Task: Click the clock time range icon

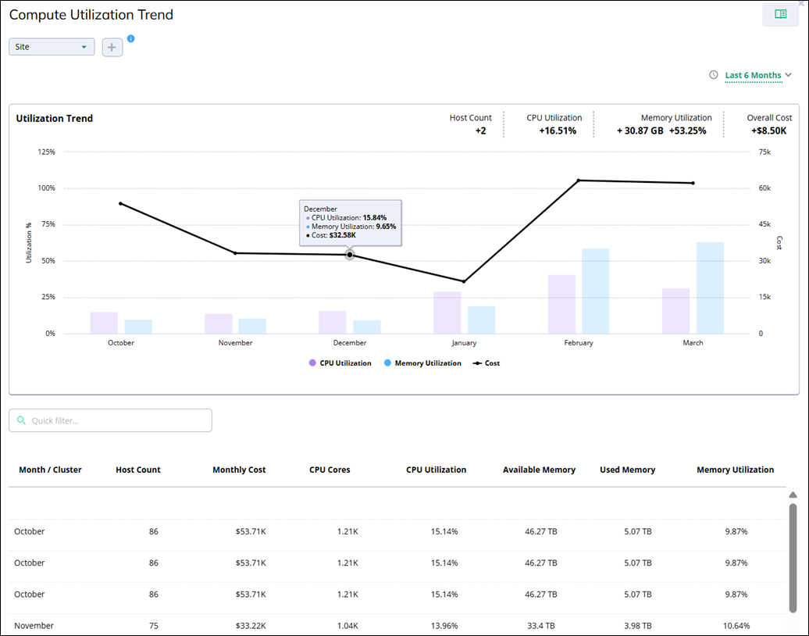Action: point(713,75)
